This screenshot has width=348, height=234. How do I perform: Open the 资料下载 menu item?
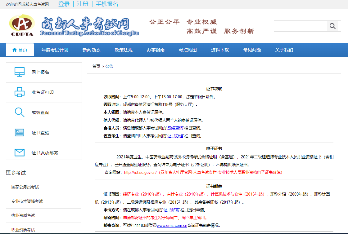click(x=220, y=50)
